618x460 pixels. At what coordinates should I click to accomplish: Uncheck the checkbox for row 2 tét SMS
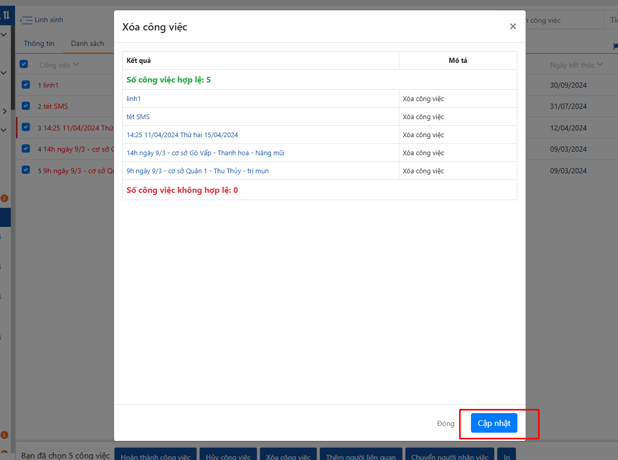(x=26, y=106)
